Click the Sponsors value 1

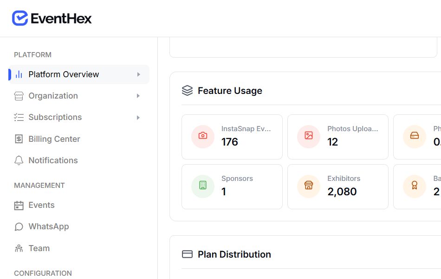tap(224, 192)
